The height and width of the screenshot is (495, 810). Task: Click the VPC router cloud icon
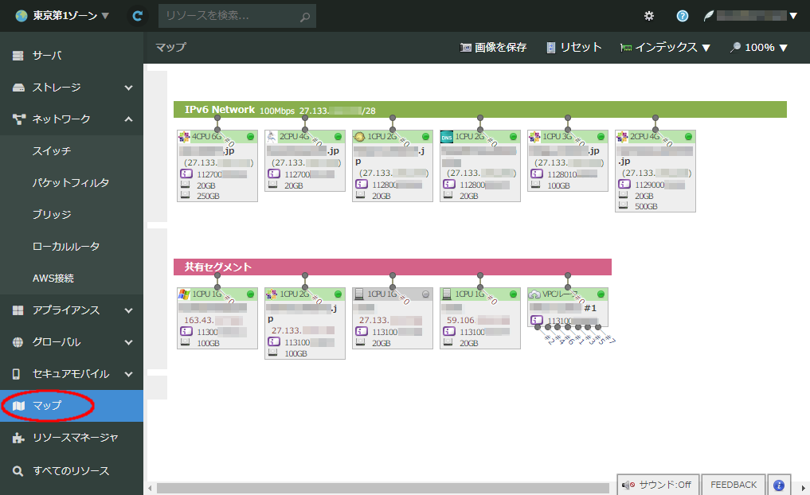[534, 294]
